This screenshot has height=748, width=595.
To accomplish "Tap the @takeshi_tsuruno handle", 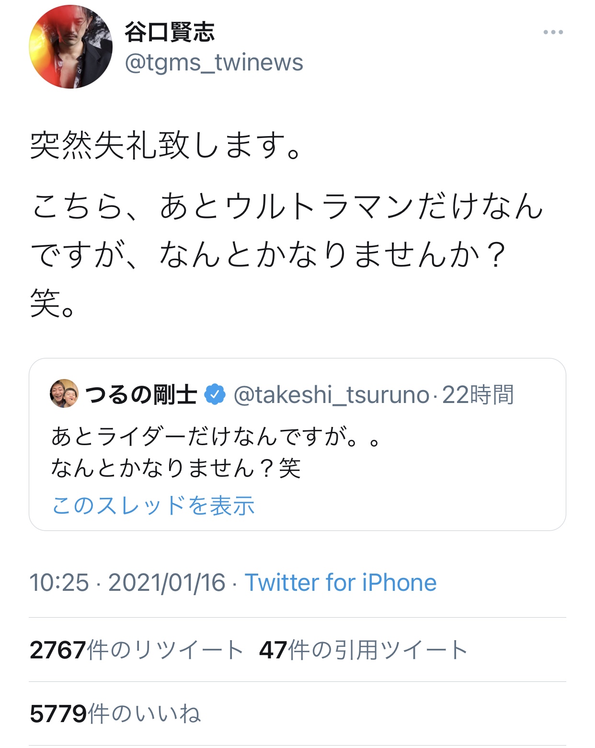I will pos(331,395).
